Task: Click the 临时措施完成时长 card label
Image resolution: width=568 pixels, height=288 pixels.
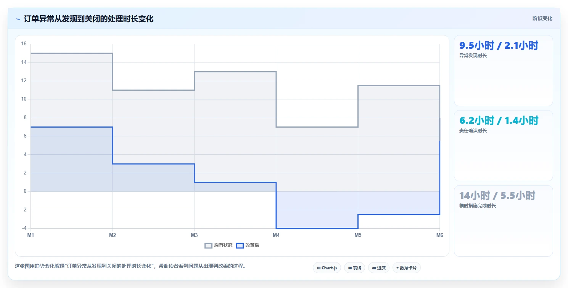Action: [x=478, y=206]
